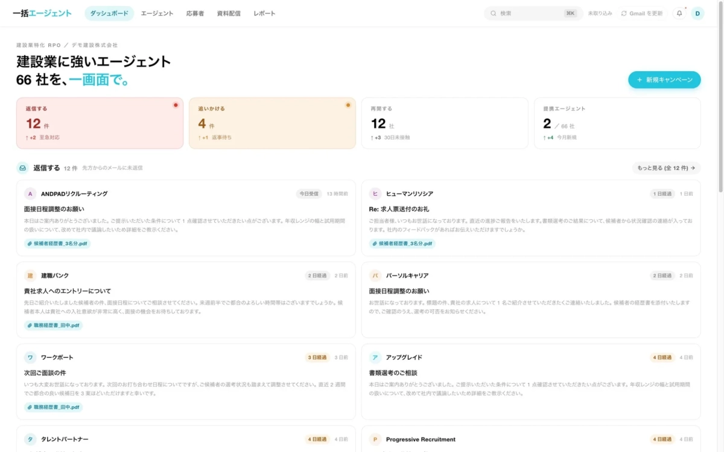Open the notifications bell icon
724x452 pixels.
point(679,13)
